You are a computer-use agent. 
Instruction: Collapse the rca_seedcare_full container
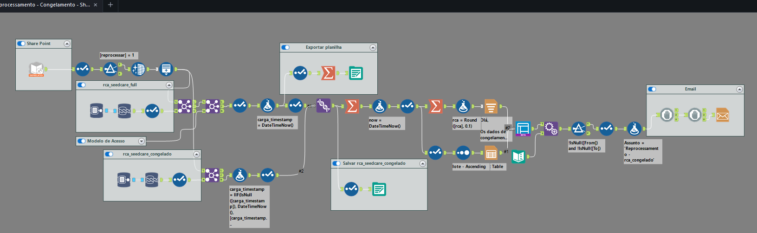[x=169, y=85]
